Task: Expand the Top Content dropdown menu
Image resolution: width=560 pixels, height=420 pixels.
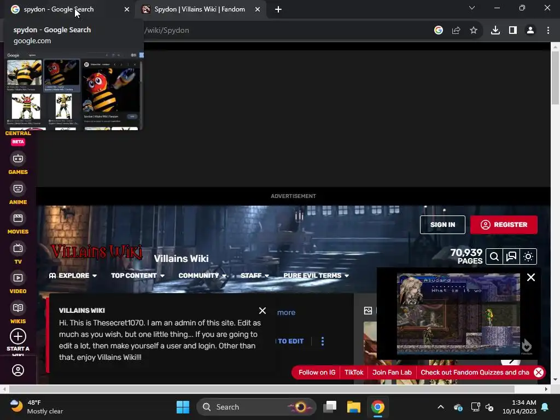Action: pos(138,276)
